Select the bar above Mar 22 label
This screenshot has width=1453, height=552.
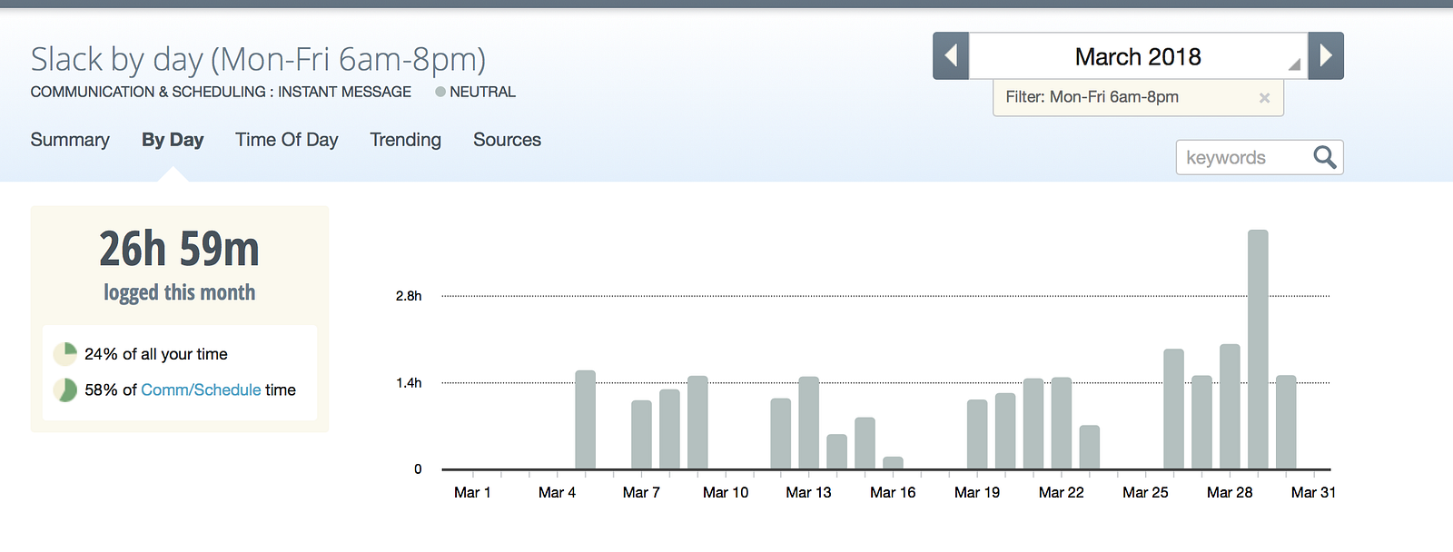coord(1062,423)
